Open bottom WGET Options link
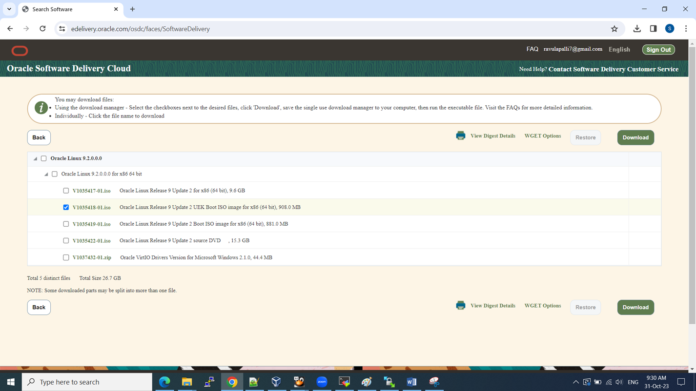The image size is (696, 391). point(543,306)
